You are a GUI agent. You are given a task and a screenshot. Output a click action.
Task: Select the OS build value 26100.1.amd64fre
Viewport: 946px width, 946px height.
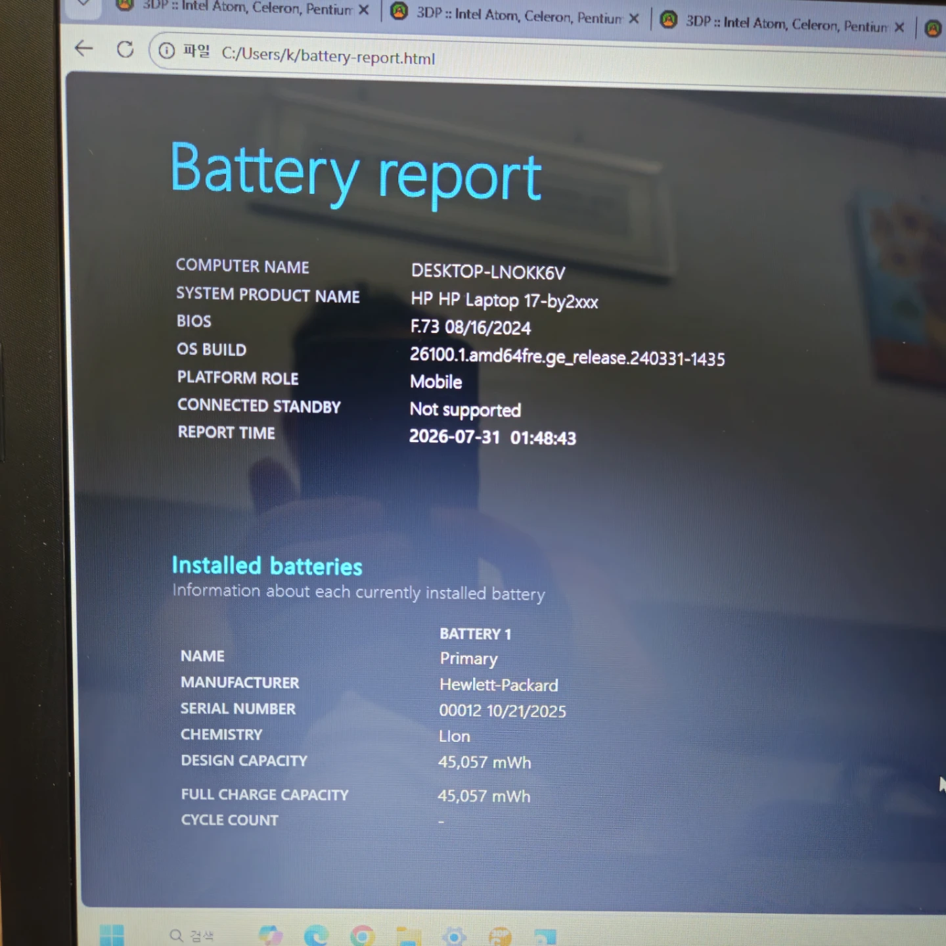(x=567, y=357)
